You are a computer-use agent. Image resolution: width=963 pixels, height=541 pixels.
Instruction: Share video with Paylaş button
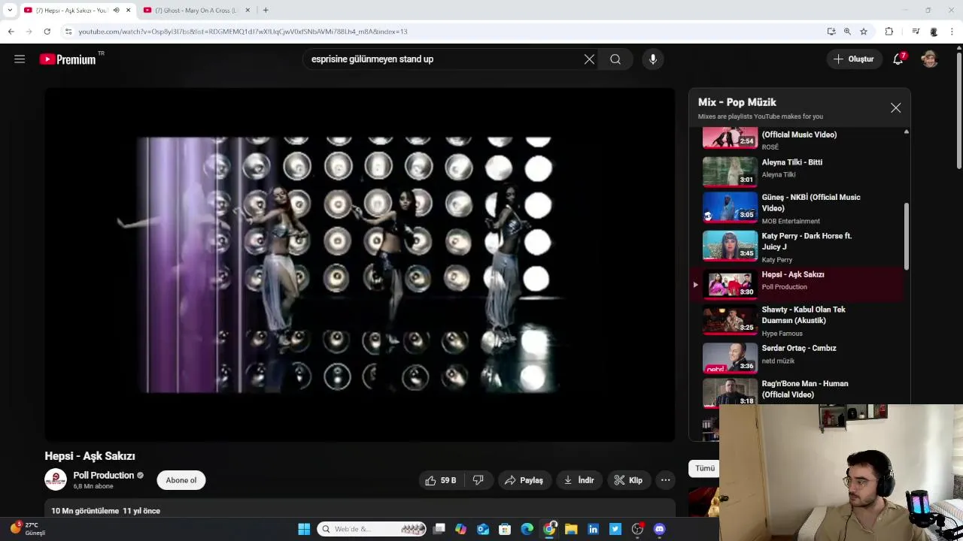click(x=524, y=480)
